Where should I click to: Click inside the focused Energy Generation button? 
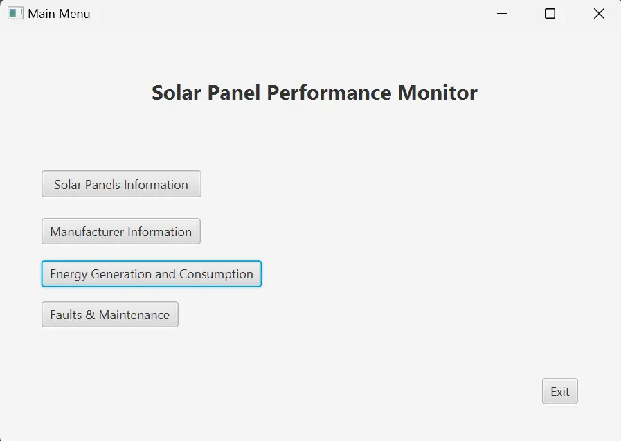(151, 274)
